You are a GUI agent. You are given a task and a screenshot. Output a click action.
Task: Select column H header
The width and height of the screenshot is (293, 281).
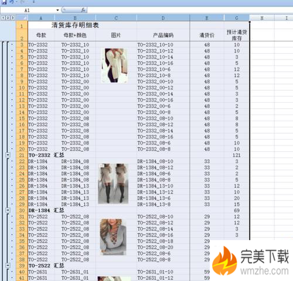click(262, 18)
